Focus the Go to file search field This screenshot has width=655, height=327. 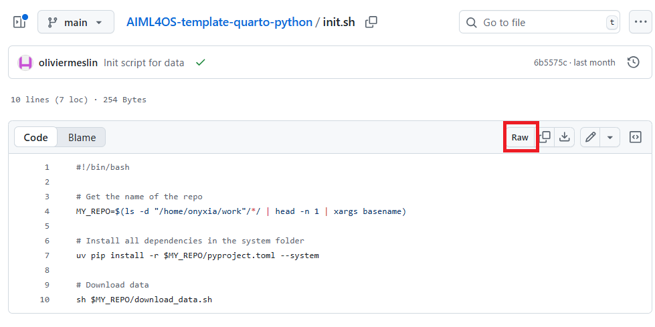[x=539, y=22]
